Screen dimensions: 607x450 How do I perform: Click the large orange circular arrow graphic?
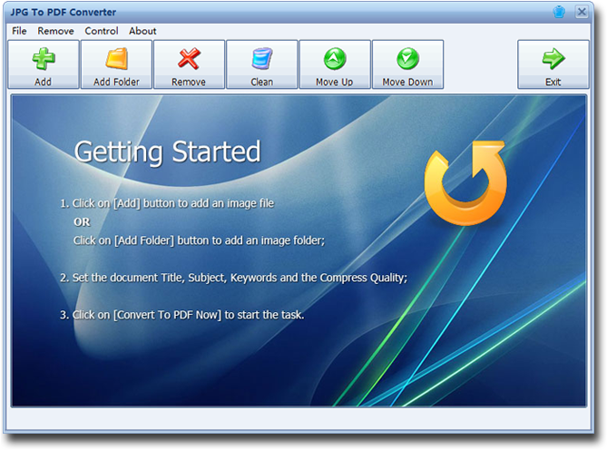click(x=465, y=183)
